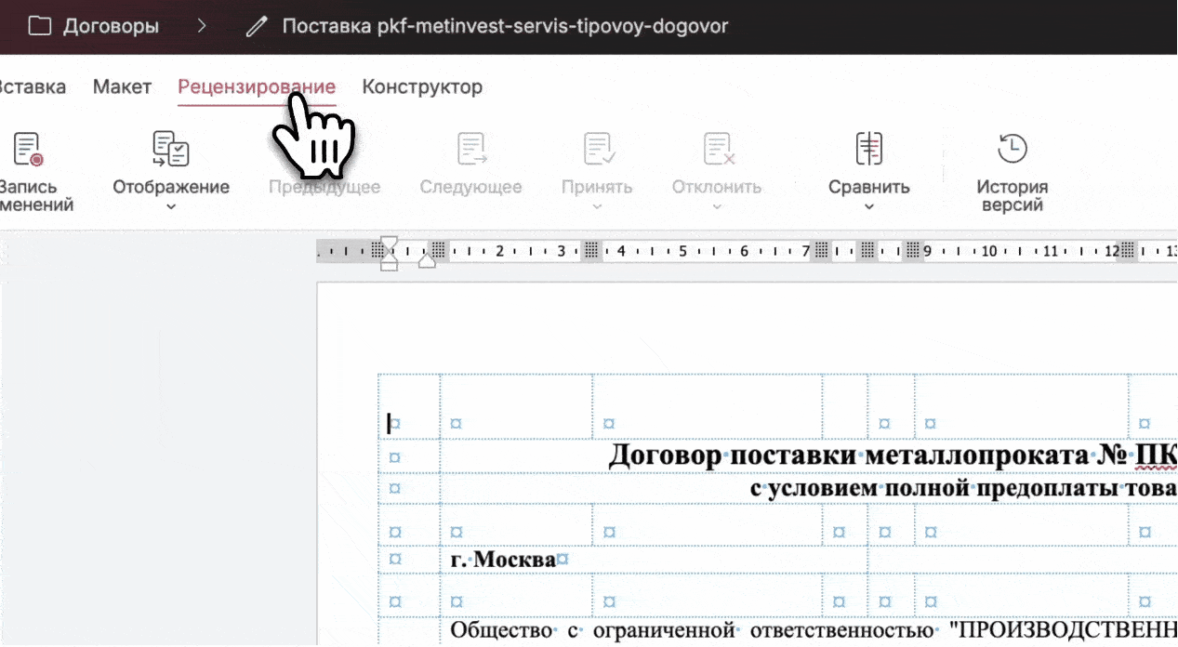Switch to the Вставка tab
The image size is (1178, 647).
31,86
